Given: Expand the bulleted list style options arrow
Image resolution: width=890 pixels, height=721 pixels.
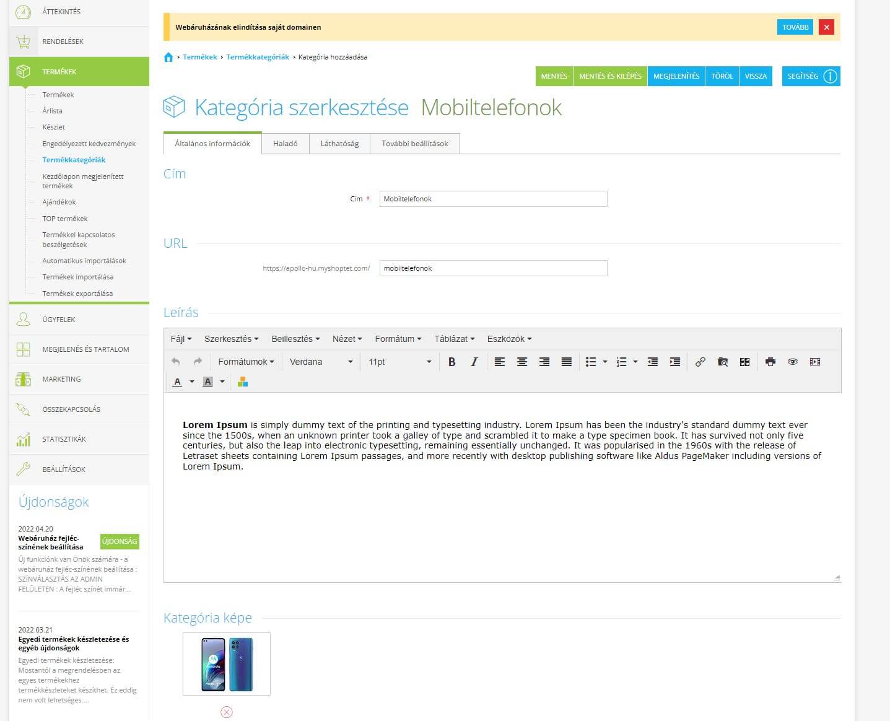Looking at the screenshot, I should 605,362.
